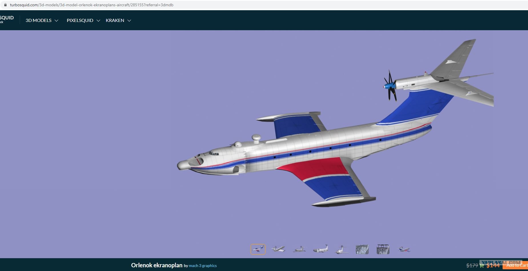This screenshot has width=528, height=271.
Task: Click the chevron next to 3D MODELS
Action: click(x=56, y=21)
